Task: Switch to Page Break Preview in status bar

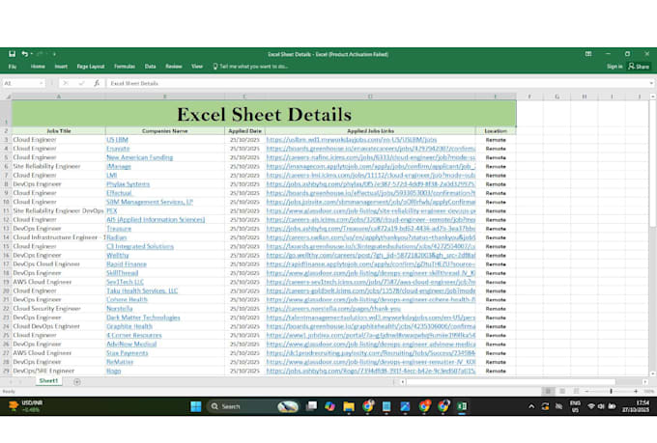Action: [x=577, y=391]
